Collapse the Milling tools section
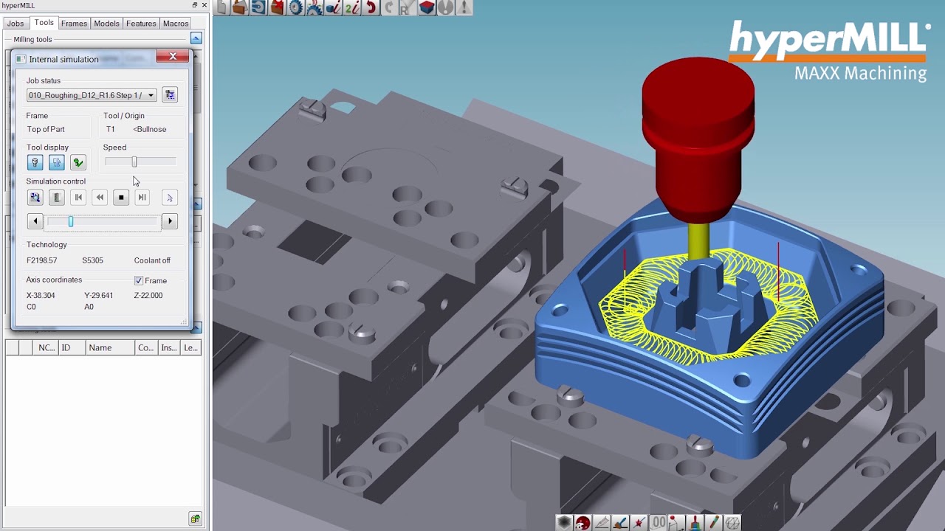Screen dimensions: 945x531 pyautogui.click(x=196, y=38)
